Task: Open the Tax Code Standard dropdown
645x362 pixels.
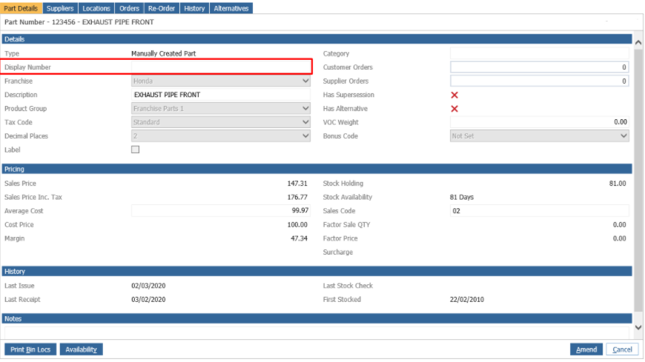Action: 221,122
